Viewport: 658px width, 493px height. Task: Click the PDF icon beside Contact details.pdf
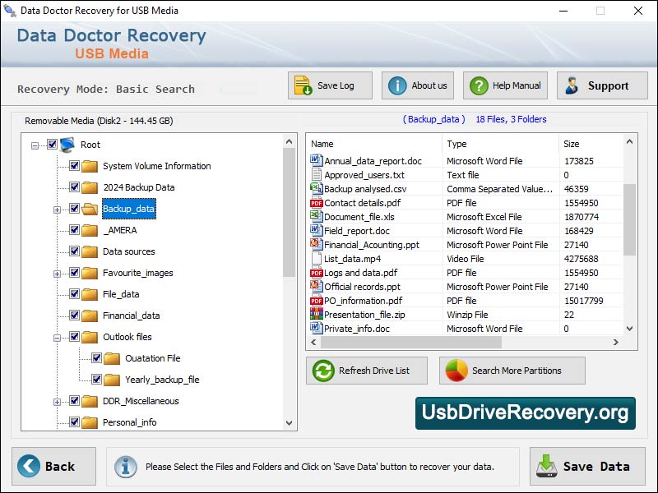coord(317,202)
